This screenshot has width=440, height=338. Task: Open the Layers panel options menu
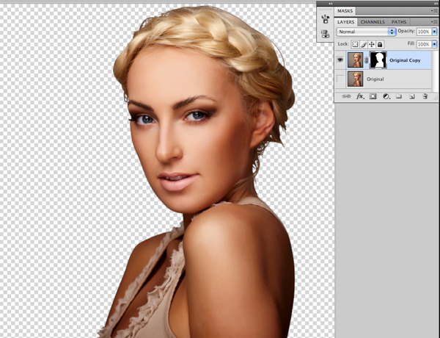tap(434, 21)
